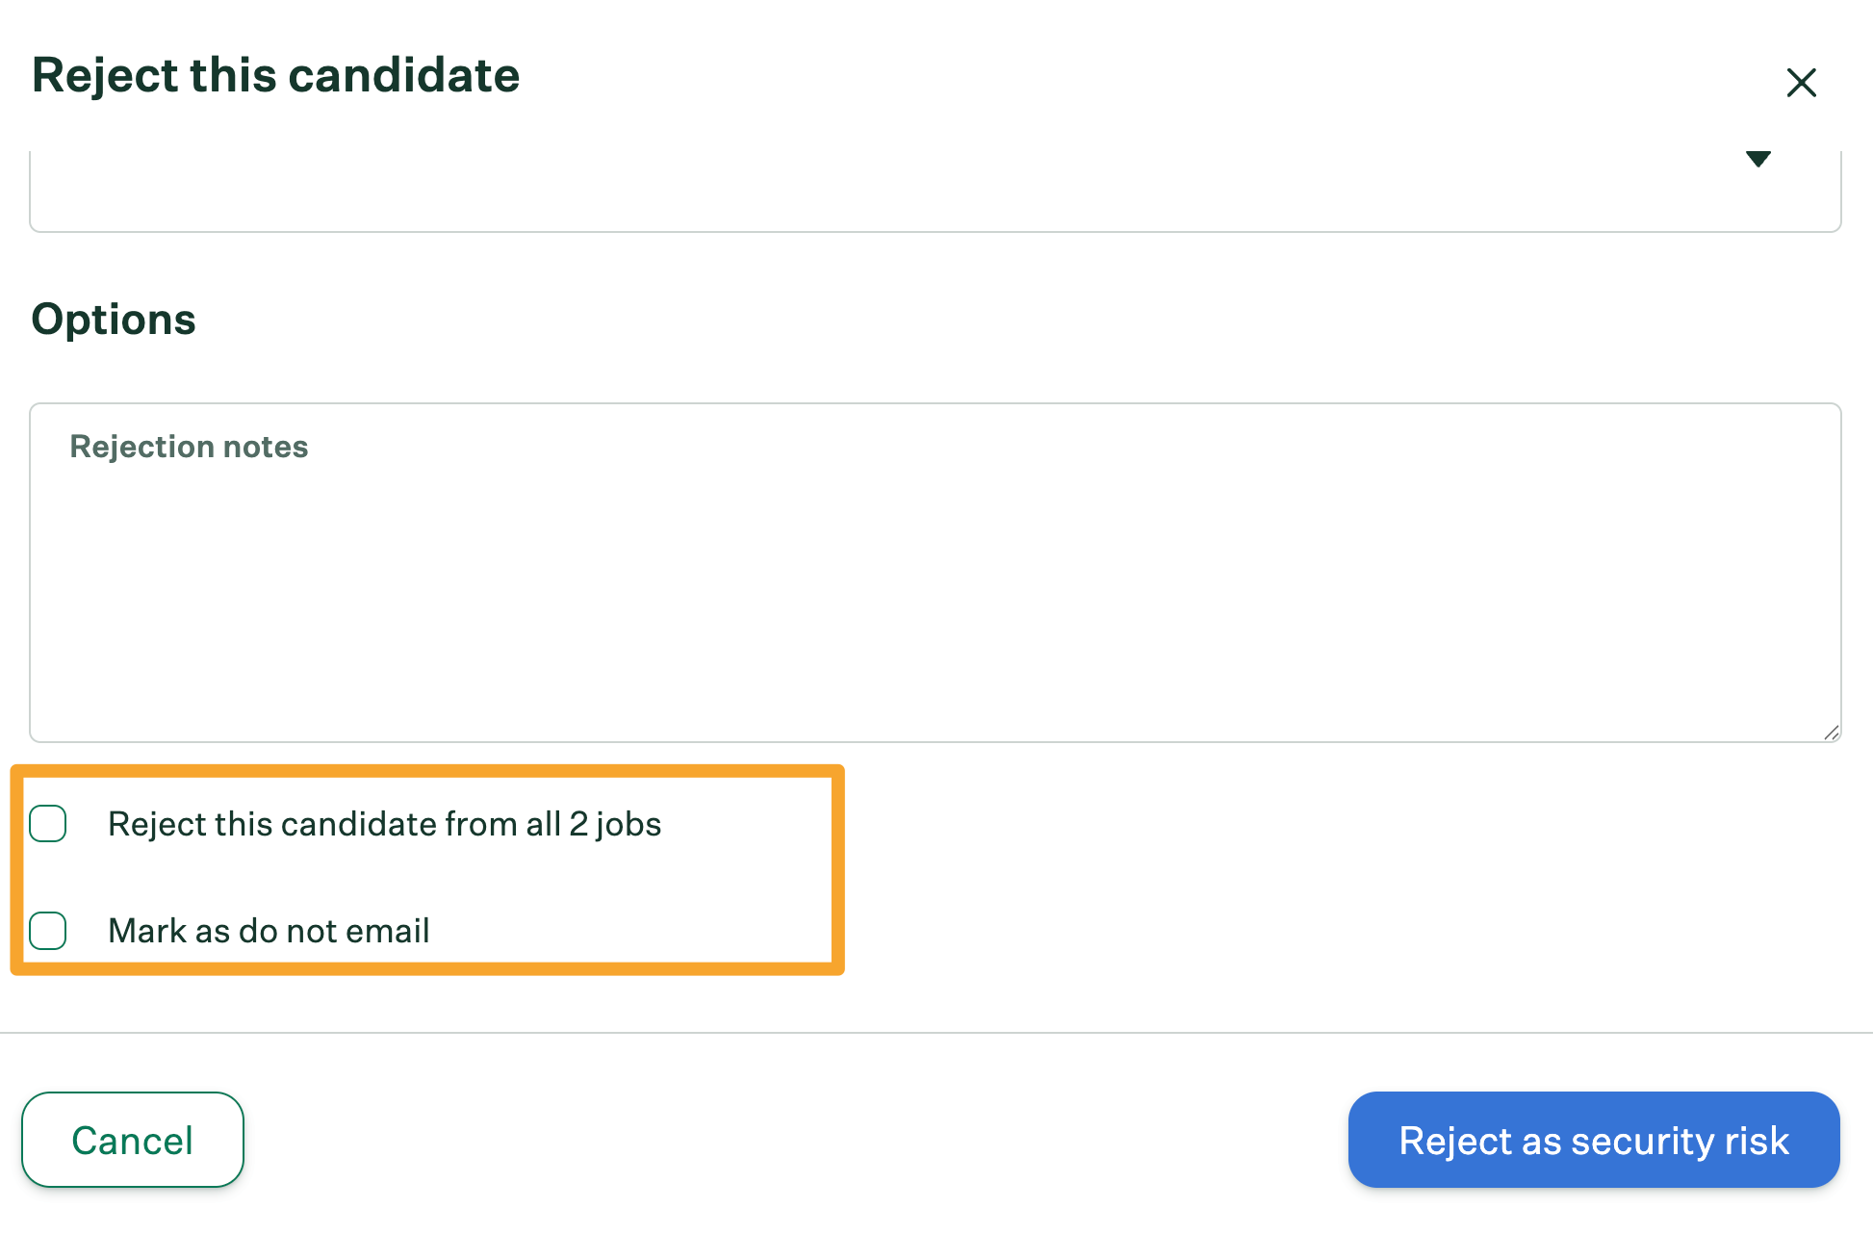Screen dimensions: 1873x1234
Task: Confirm with Reject as security risk button
Action: click(x=1593, y=1140)
